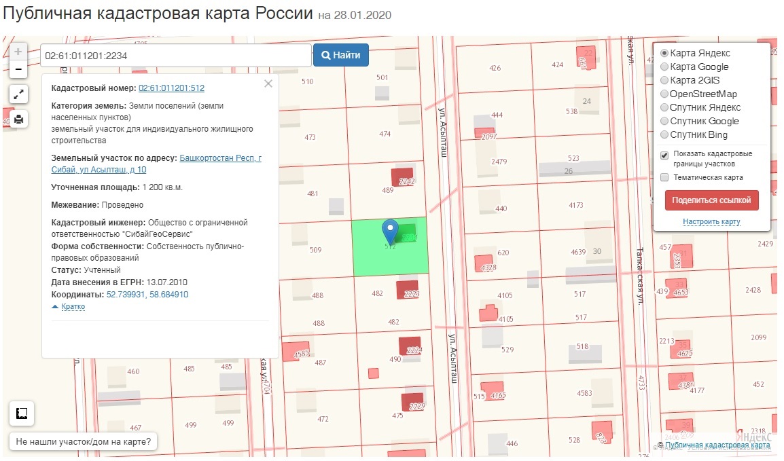Open the Башкортостан Респ address link
This screenshot has height=461, width=784.
pyautogui.click(x=156, y=164)
